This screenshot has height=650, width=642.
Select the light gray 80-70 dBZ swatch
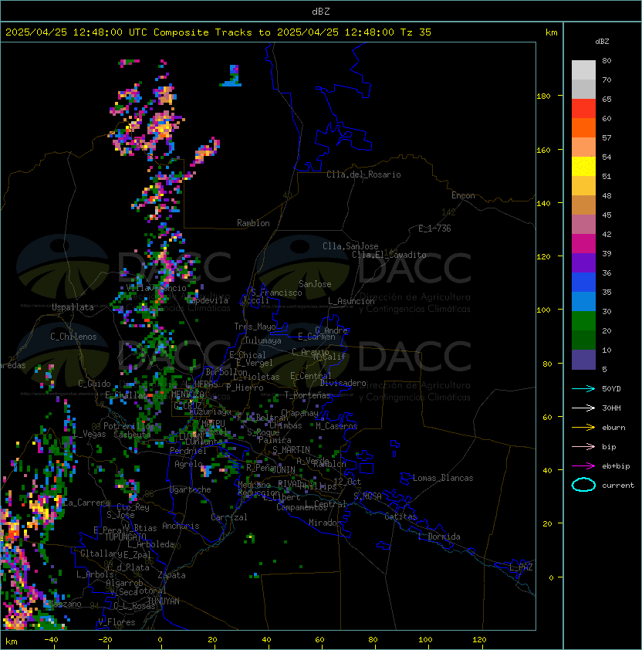(x=583, y=70)
